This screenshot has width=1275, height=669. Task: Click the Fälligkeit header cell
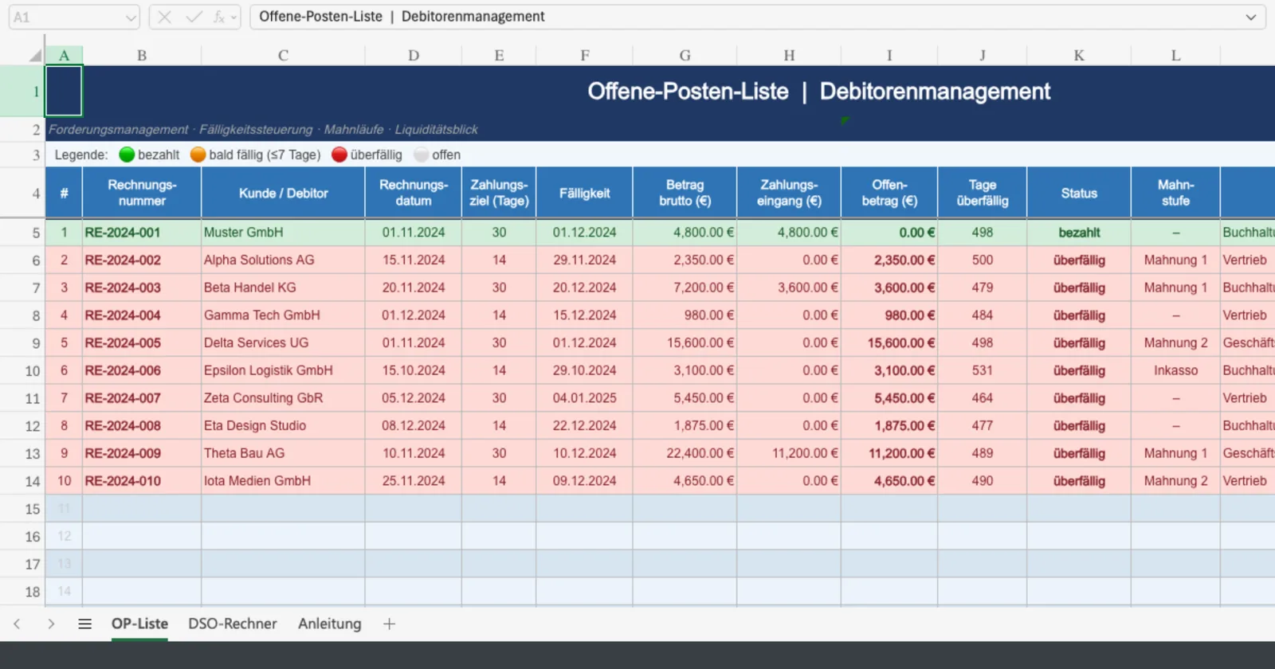[584, 193]
